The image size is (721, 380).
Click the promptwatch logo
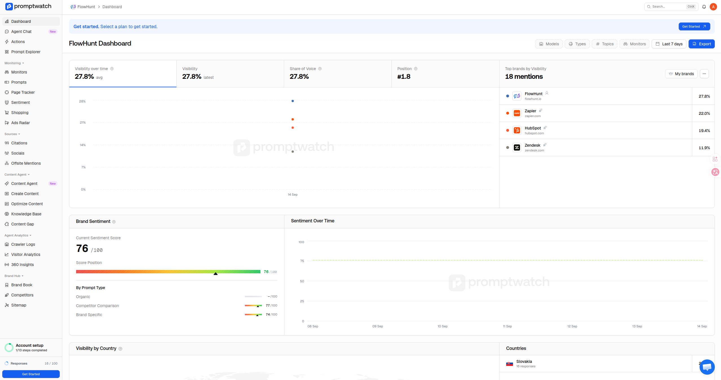coord(28,6)
